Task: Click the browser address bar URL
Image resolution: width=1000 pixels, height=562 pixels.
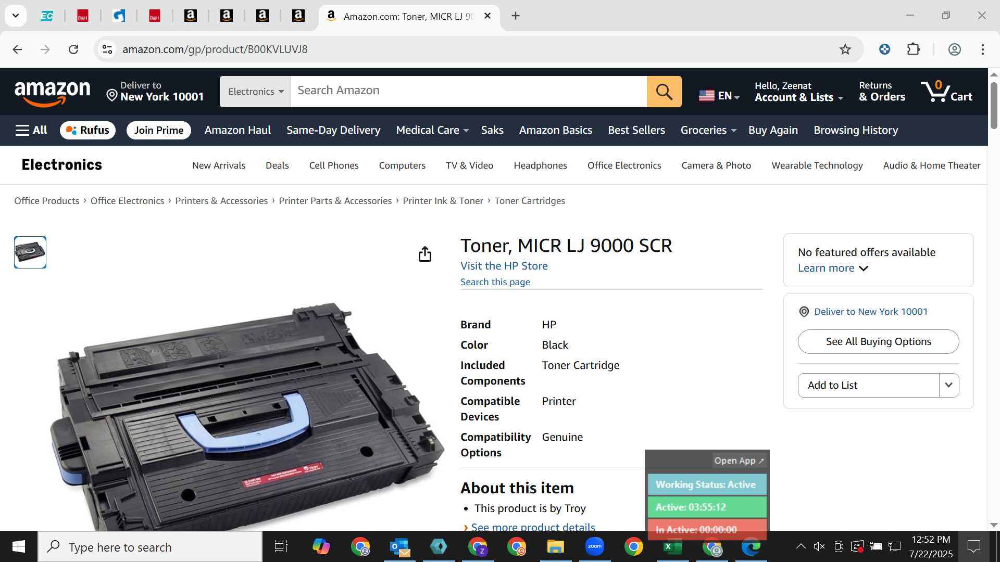Action: point(215,49)
